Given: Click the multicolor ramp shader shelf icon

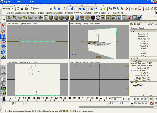Looking at the screenshot, I should (82, 18).
